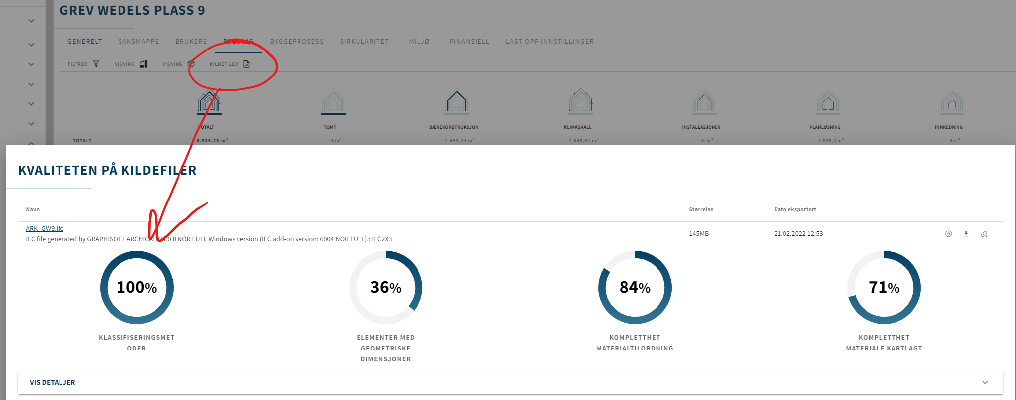Click the add-link icon for ARK_GW9.ifc
Screen dimensions: 1016x400
(984, 234)
